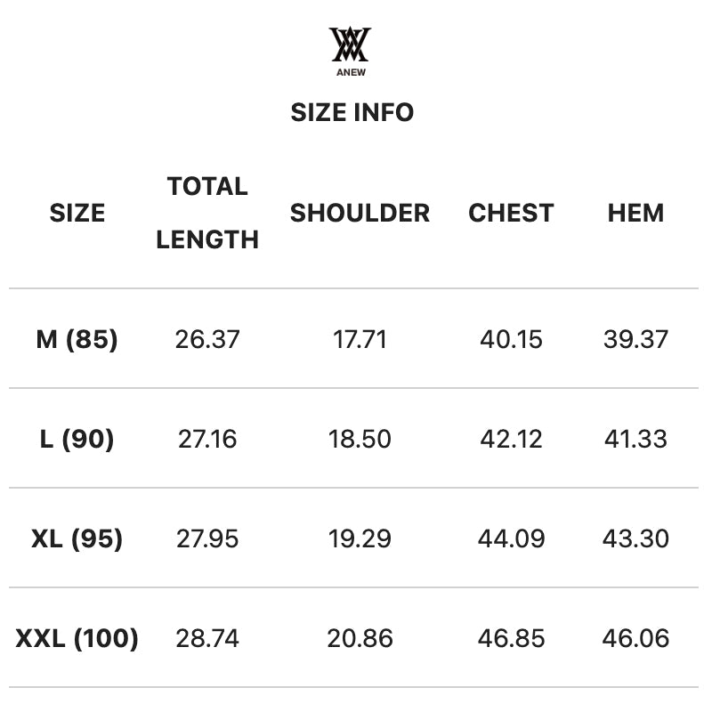Click the SHOULDER column header
The width and height of the screenshot is (712, 712).
(360, 213)
